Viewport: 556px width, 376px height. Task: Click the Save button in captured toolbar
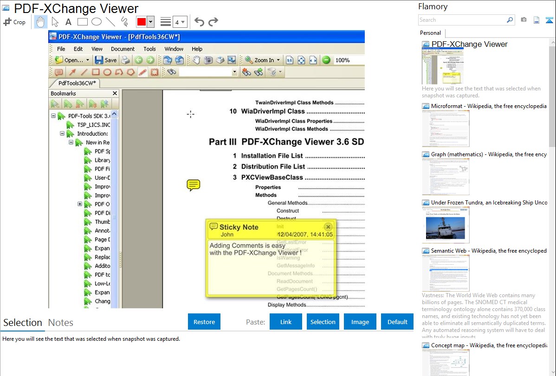pyautogui.click(x=106, y=60)
